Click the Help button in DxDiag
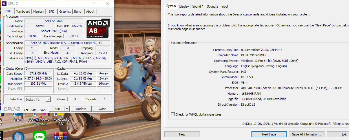The height and width of the screenshot is (140, 349). [182, 134]
